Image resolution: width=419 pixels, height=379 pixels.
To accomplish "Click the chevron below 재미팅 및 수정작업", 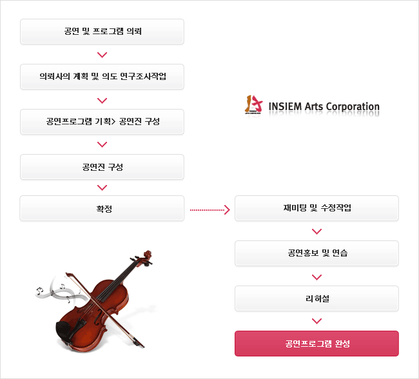I will (x=317, y=231).
